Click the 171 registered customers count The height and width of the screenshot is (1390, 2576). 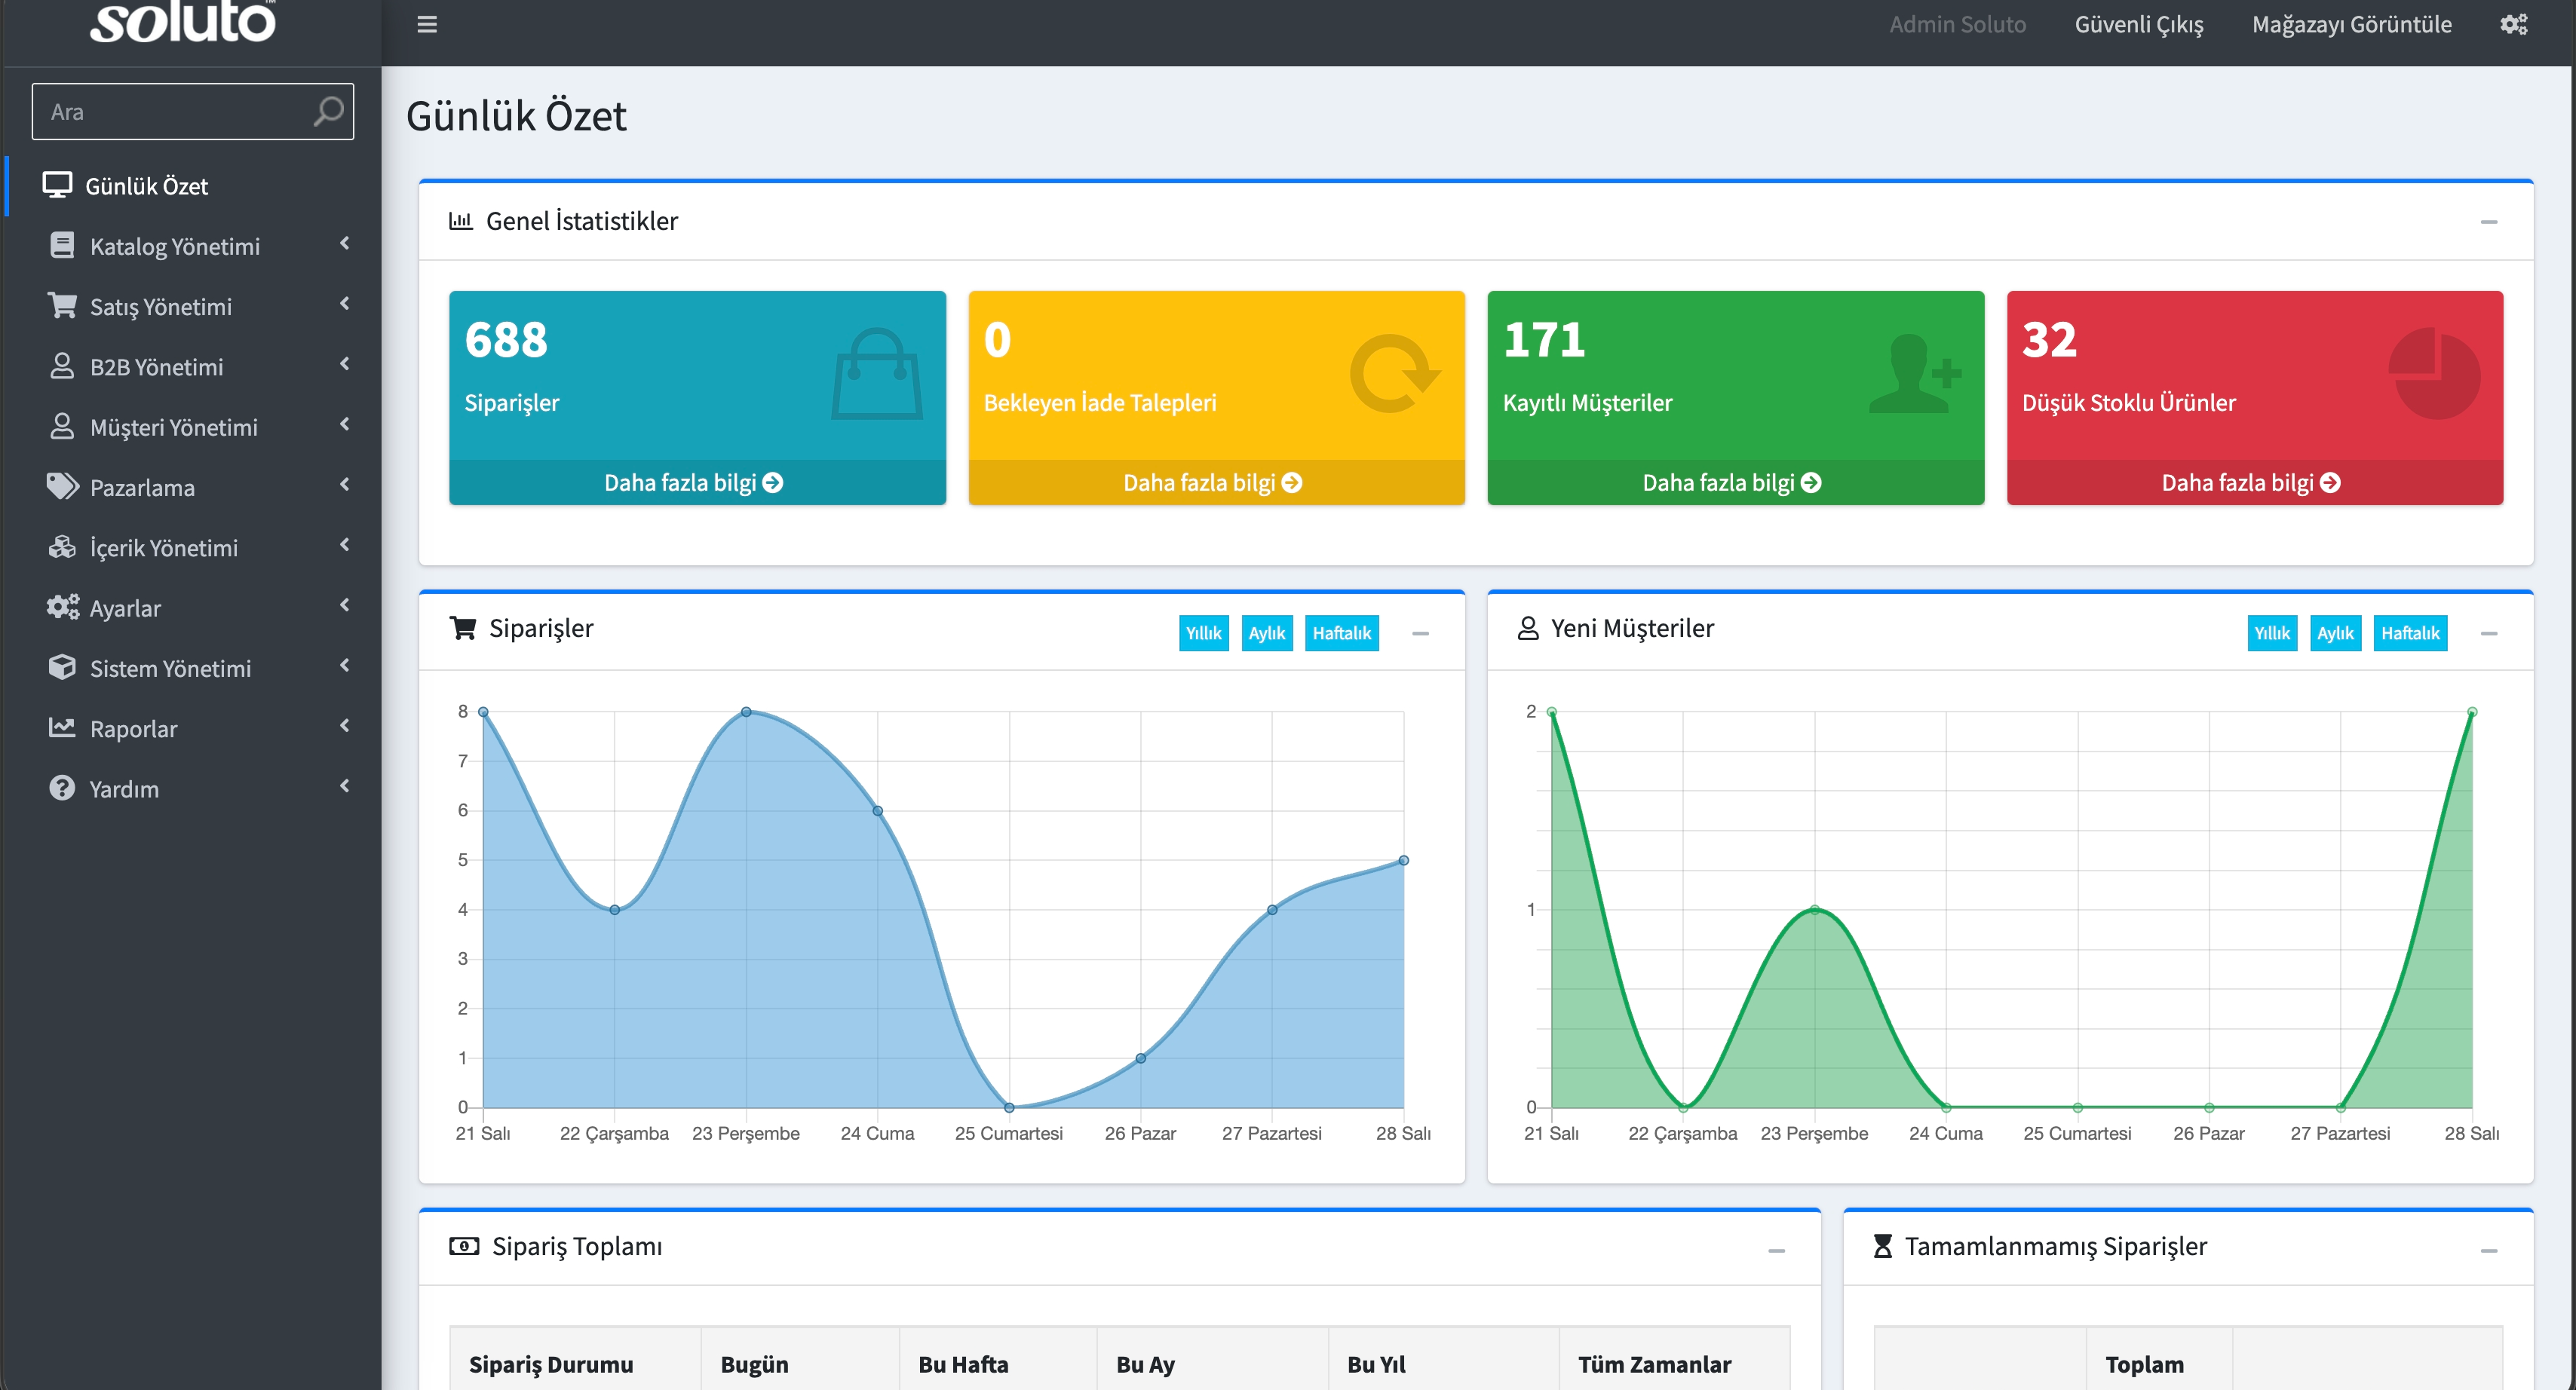(x=1544, y=340)
